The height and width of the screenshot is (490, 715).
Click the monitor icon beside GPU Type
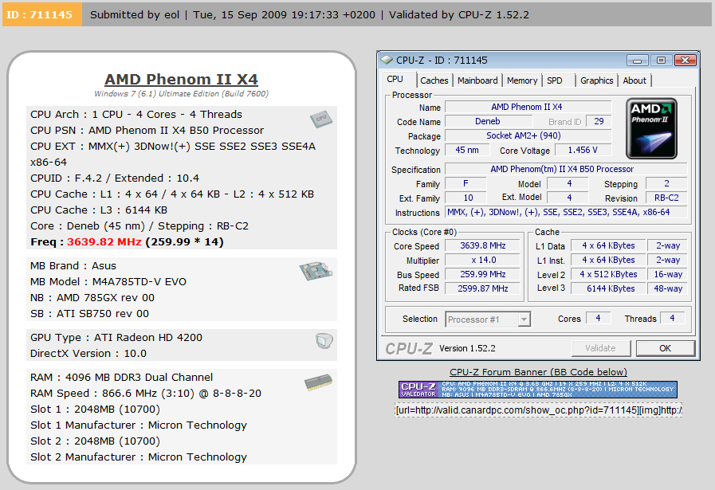(324, 340)
